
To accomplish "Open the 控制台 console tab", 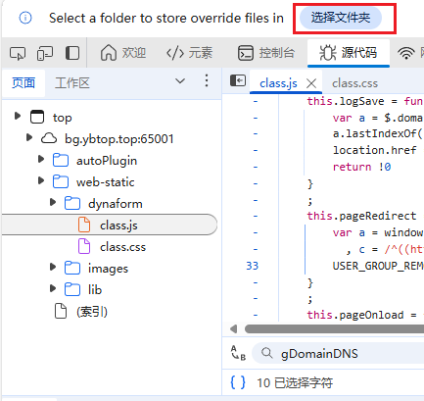I will 266,53.
